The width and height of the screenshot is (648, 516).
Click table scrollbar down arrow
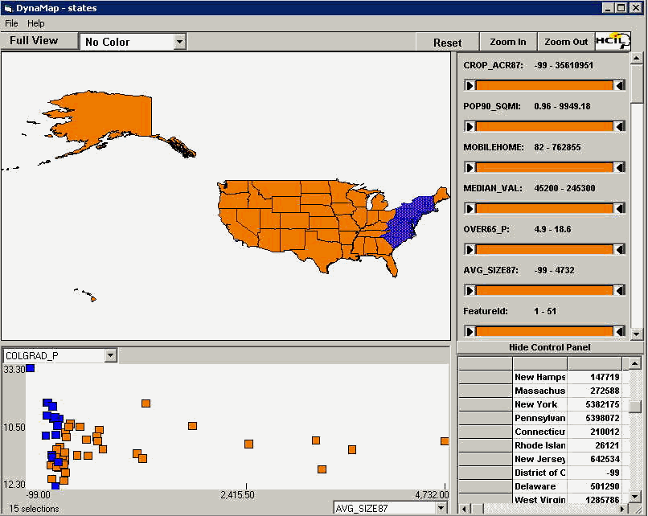[x=635, y=497]
